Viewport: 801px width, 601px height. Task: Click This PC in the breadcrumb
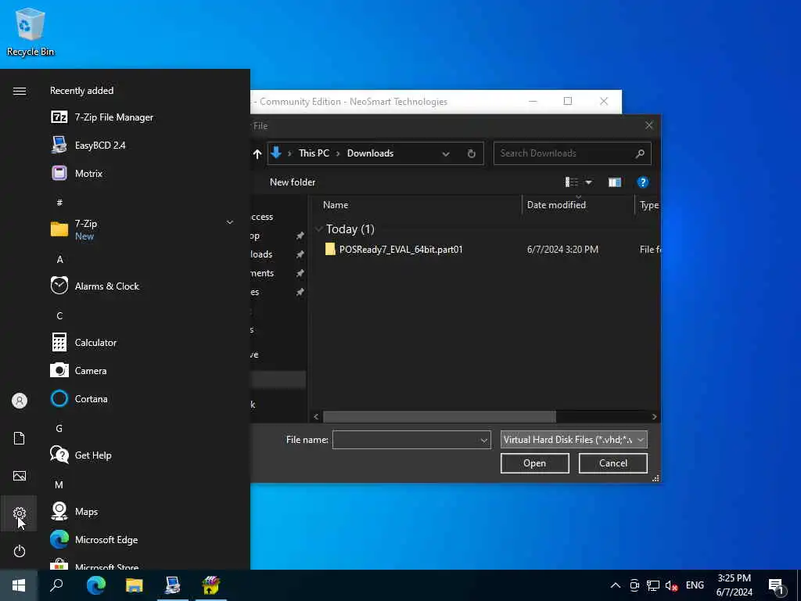point(314,153)
